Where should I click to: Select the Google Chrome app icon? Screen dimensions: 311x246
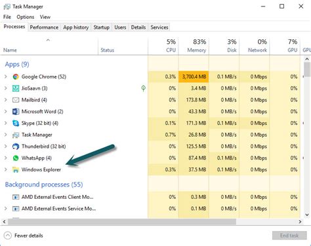point(16,77)
